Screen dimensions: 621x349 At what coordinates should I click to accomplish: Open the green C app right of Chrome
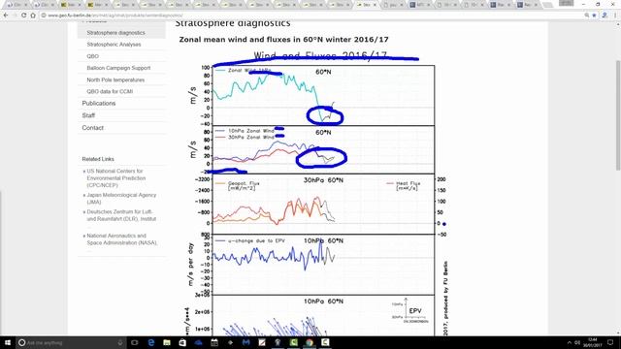325,342
